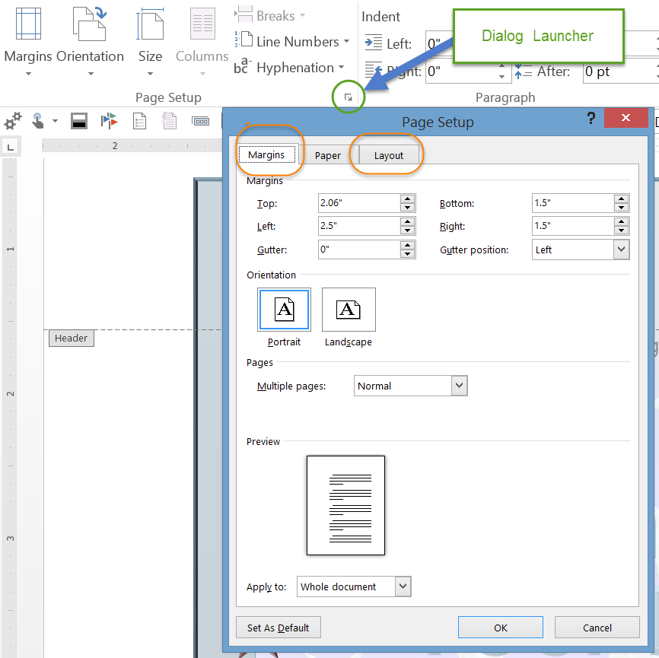Click the Page Setup dialog launcher icon
This screenshot has height=658, width=659.
[348, 97]
